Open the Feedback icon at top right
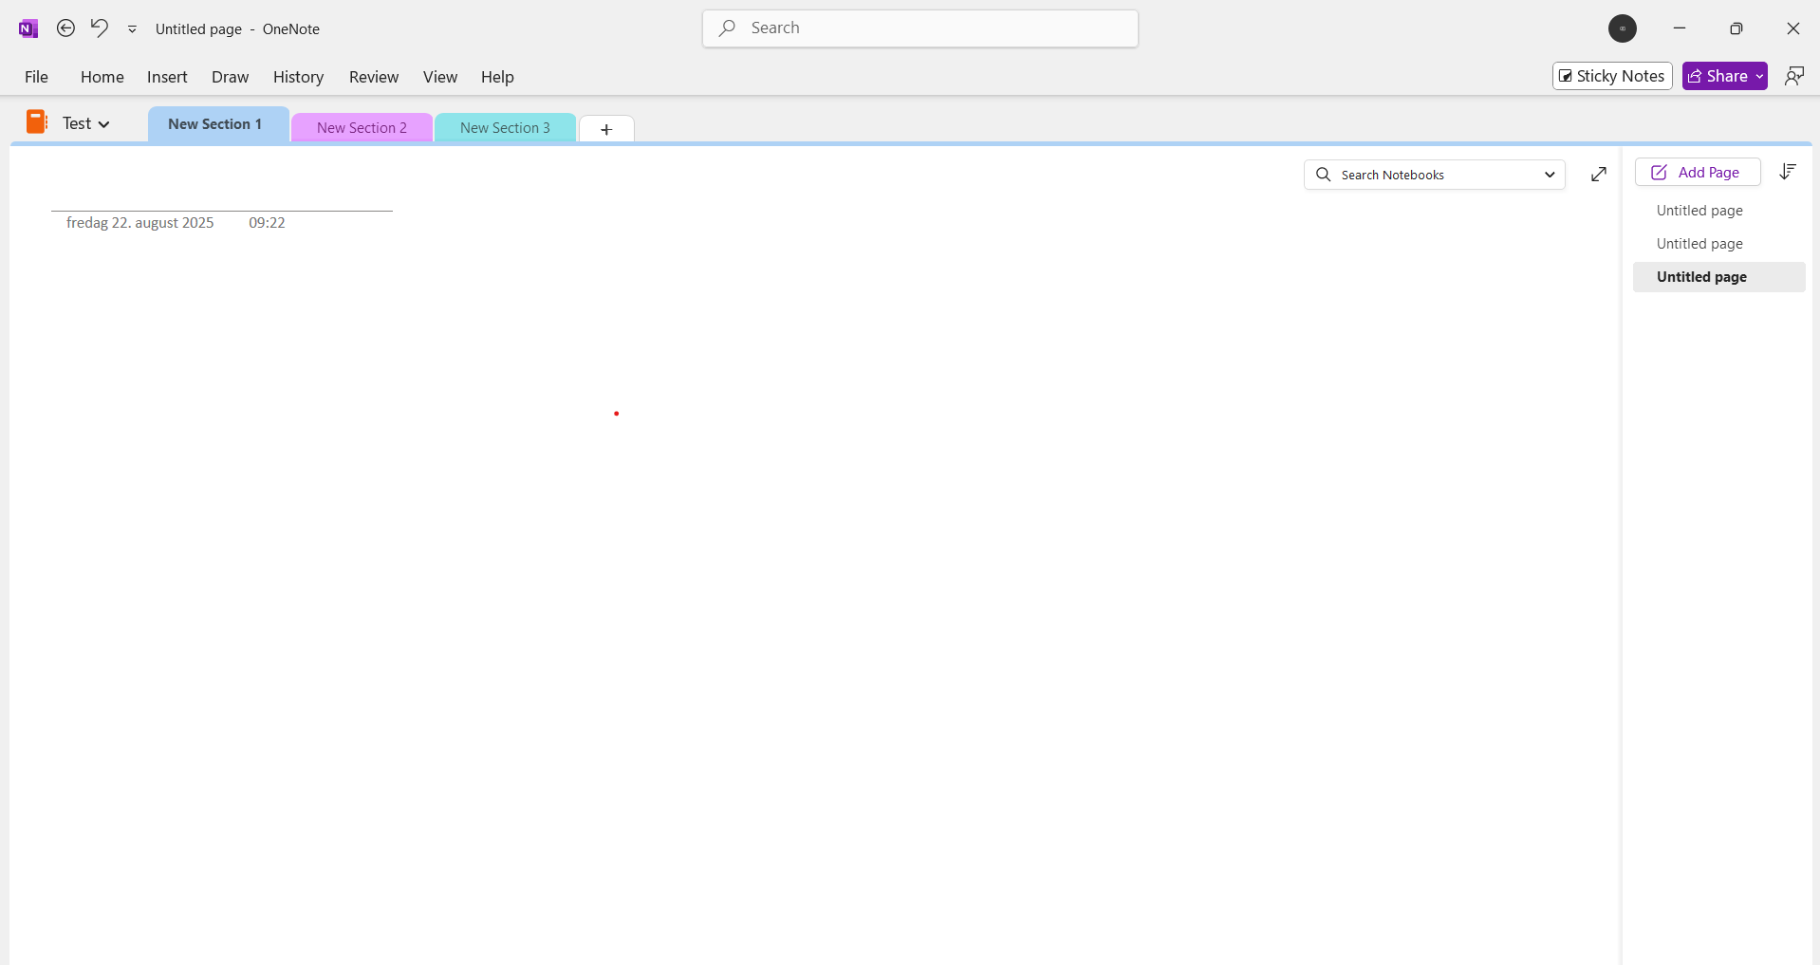Image resolution: width=1820 pixels, height=965 pixels. [1793, 76]
